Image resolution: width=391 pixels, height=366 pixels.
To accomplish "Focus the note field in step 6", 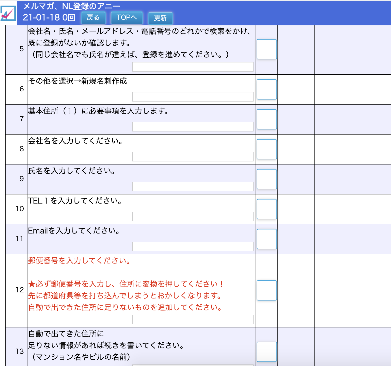I will click(193, 97).
